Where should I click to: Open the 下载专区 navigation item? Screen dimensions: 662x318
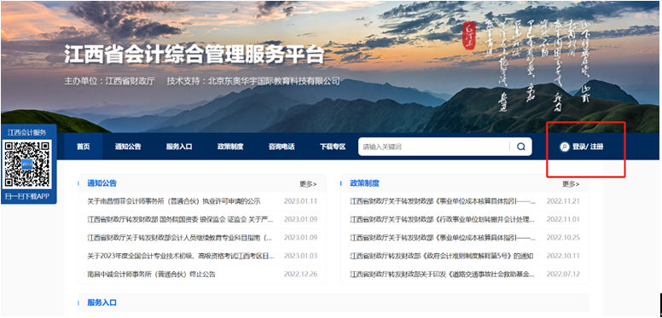click(x=333, y=147)
